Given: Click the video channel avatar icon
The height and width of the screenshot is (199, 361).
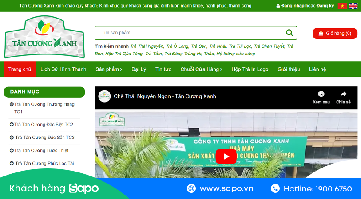Looking at the screenshot, I should 105,96.
